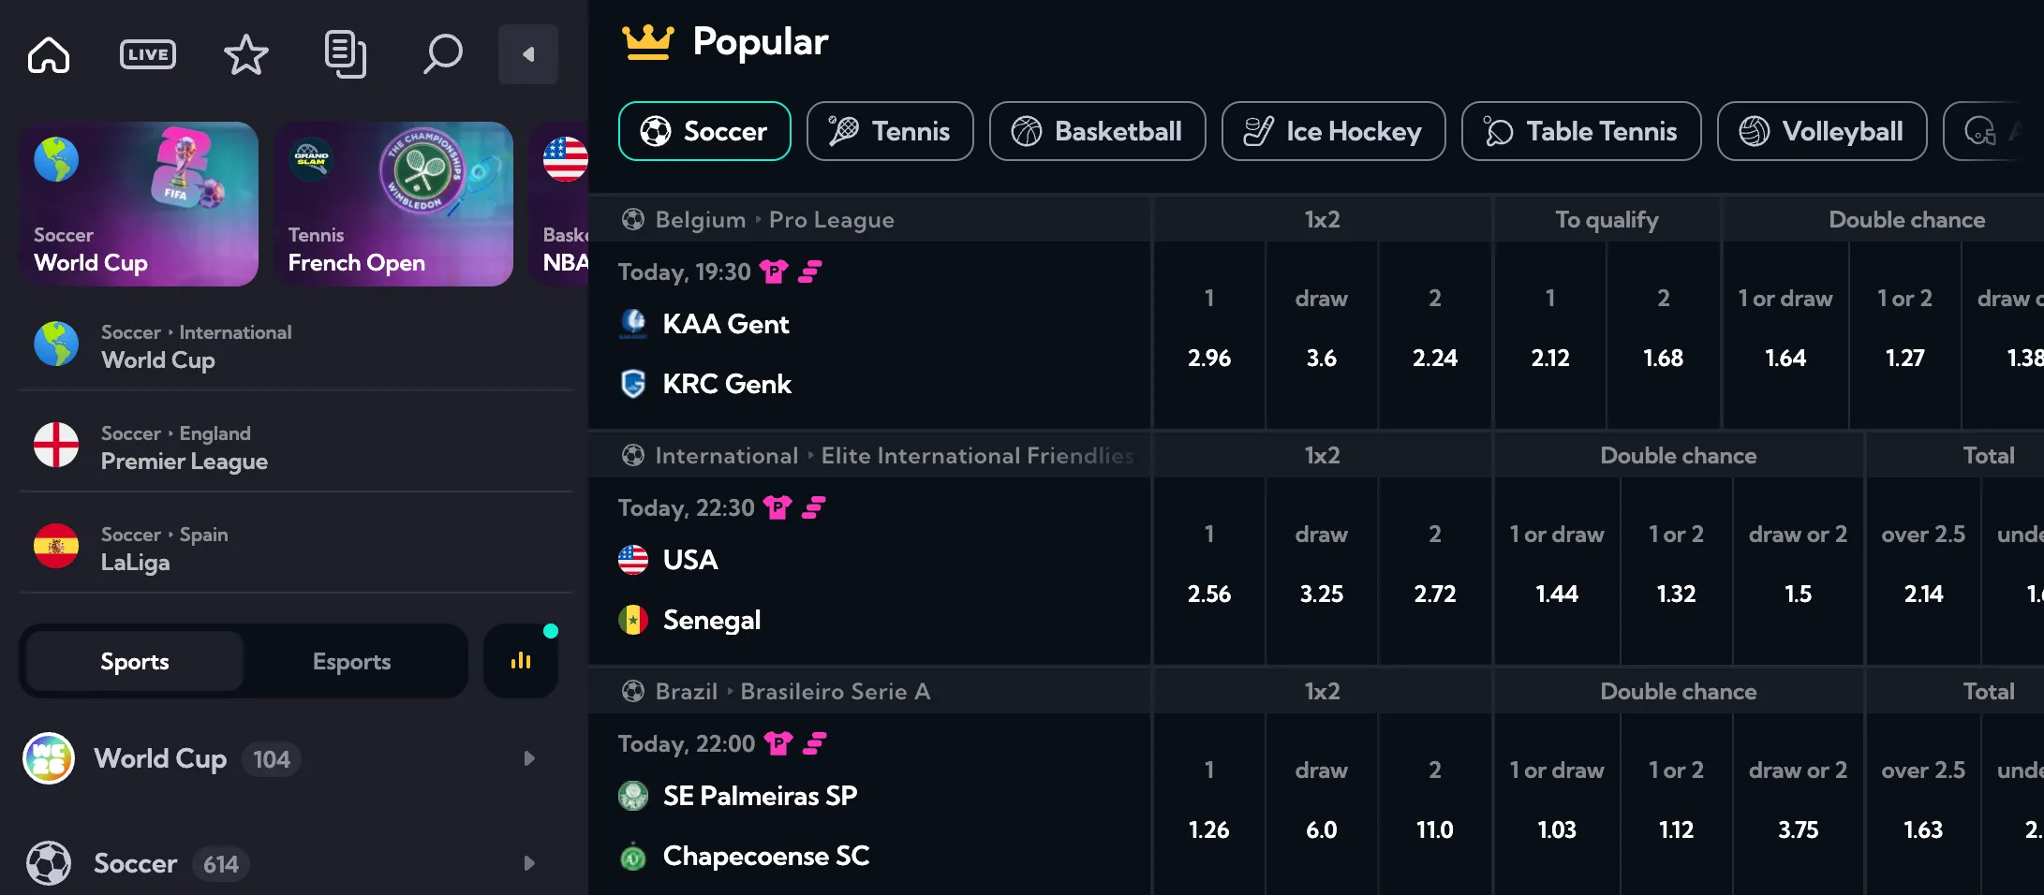Select the Soccer sport filter chip
Viewport: 2044px width, 895px height.
tap(704, 131)
